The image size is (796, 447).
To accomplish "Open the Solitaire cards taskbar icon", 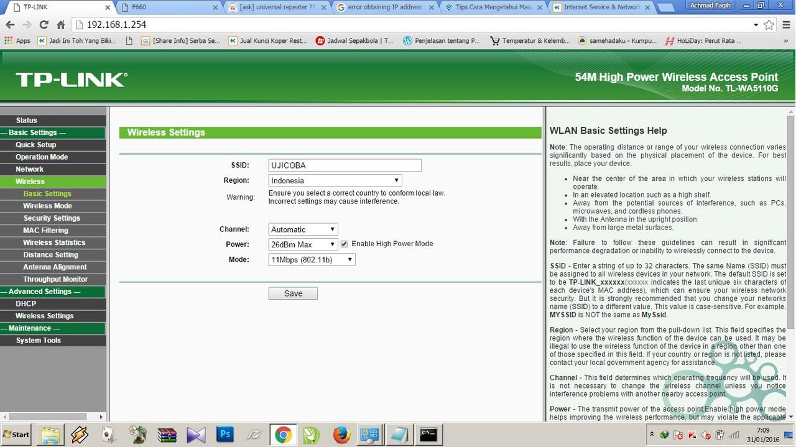I will pyautogui.click(x=108, y=435).
